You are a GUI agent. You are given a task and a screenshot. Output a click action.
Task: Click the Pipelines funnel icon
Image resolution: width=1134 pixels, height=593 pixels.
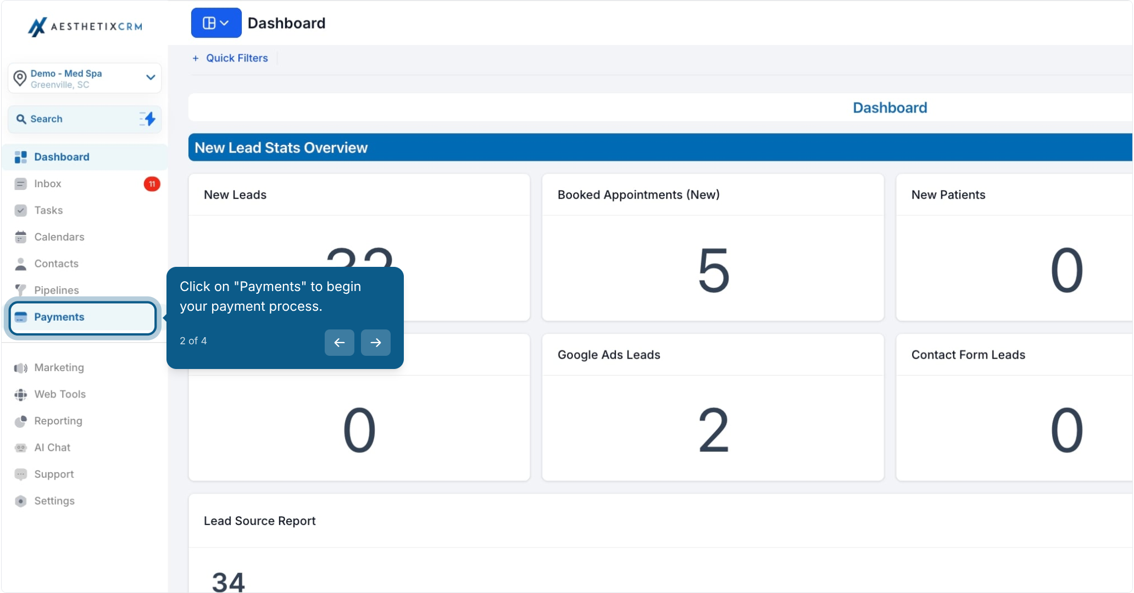20,290
